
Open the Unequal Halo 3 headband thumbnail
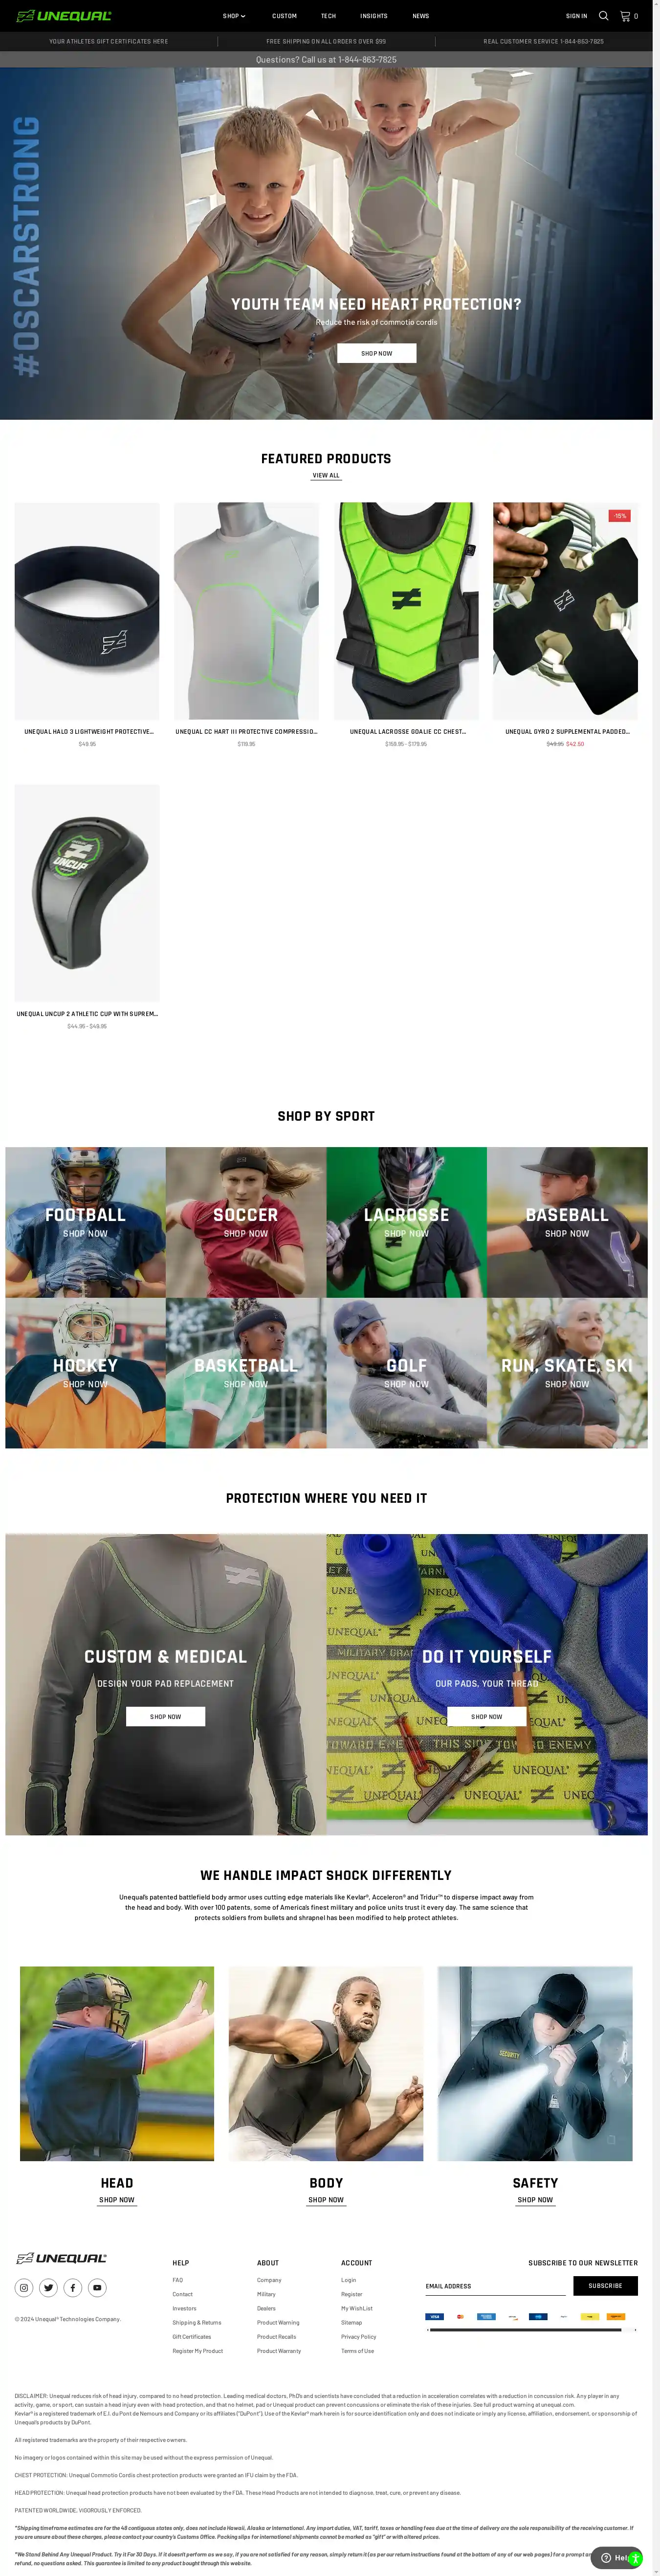(87, 611)
